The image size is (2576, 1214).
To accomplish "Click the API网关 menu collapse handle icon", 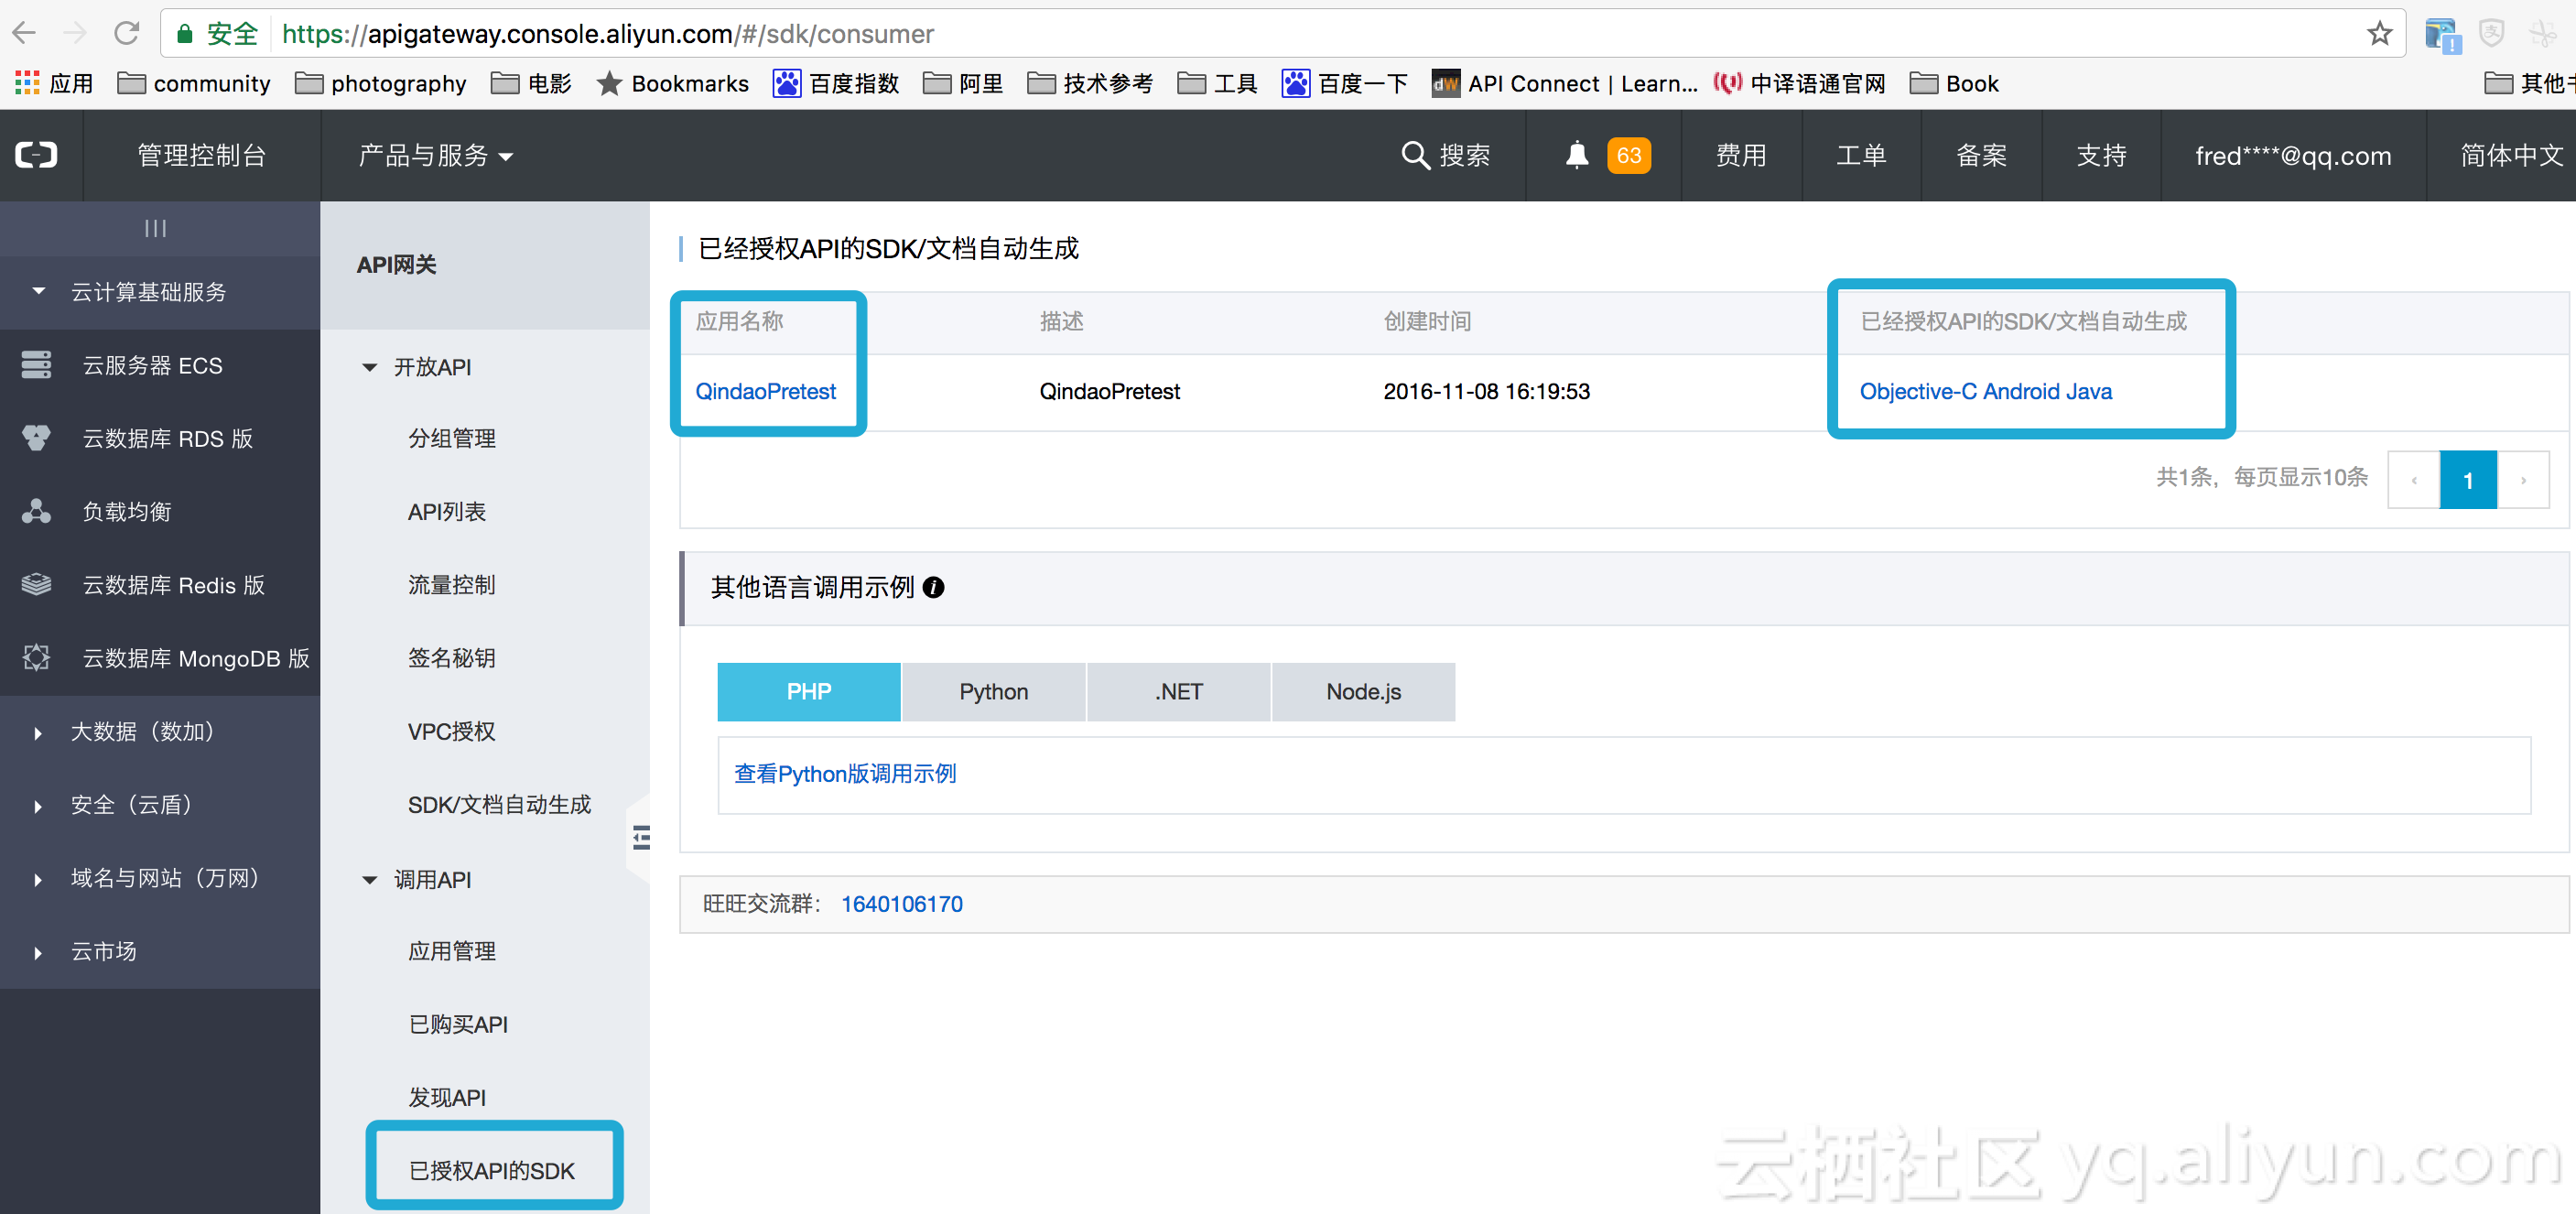I will coord(641,837).
